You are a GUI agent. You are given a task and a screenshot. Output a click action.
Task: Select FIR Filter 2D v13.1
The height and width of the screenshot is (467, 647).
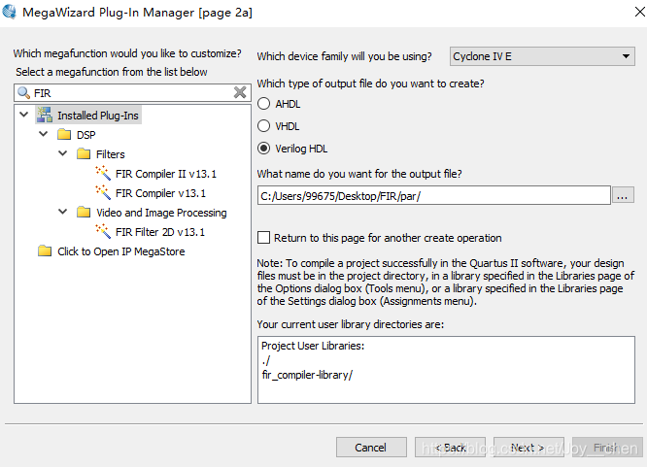click(x=160, y=232)
